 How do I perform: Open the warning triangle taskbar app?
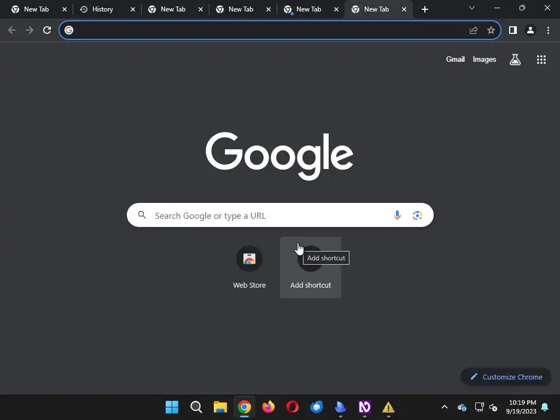click(388, 407)
